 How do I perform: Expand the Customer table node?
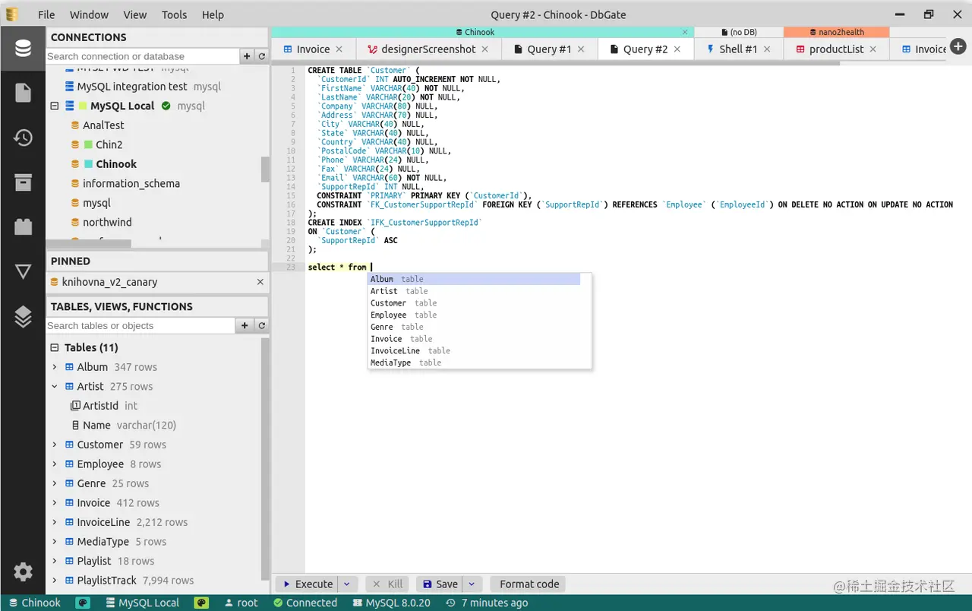pyautogui.click(x=55, y=445)
